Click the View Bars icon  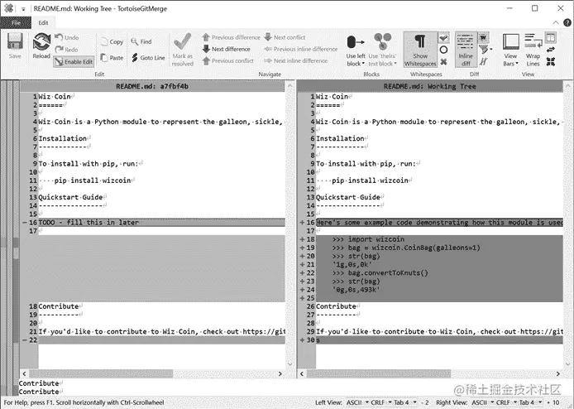[x=510, y=41]
